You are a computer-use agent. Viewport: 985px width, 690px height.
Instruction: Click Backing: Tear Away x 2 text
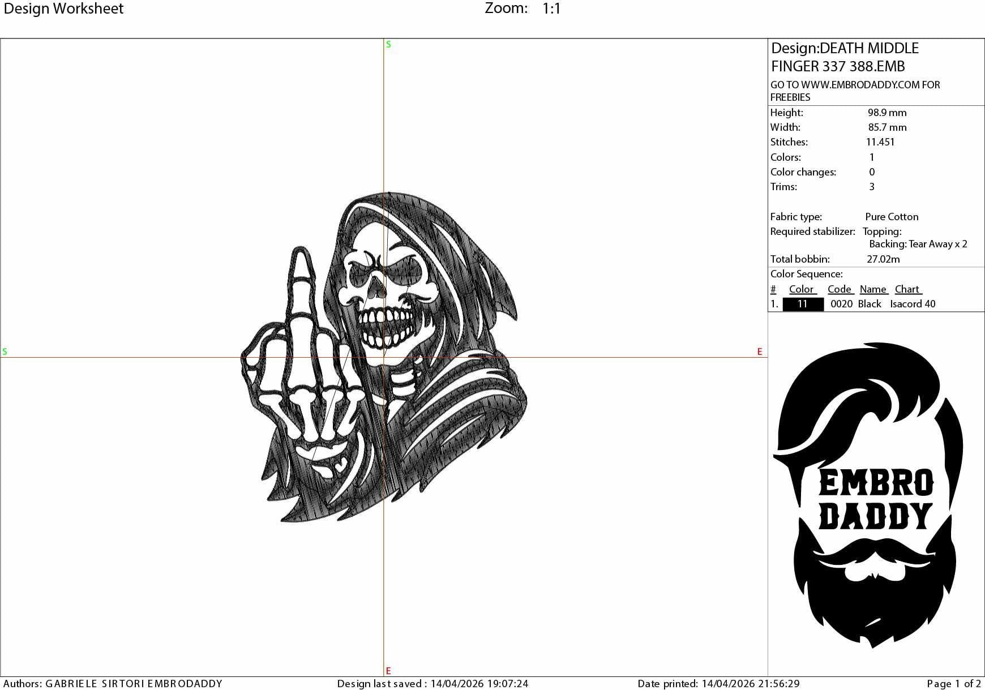(x=918, y=244)
